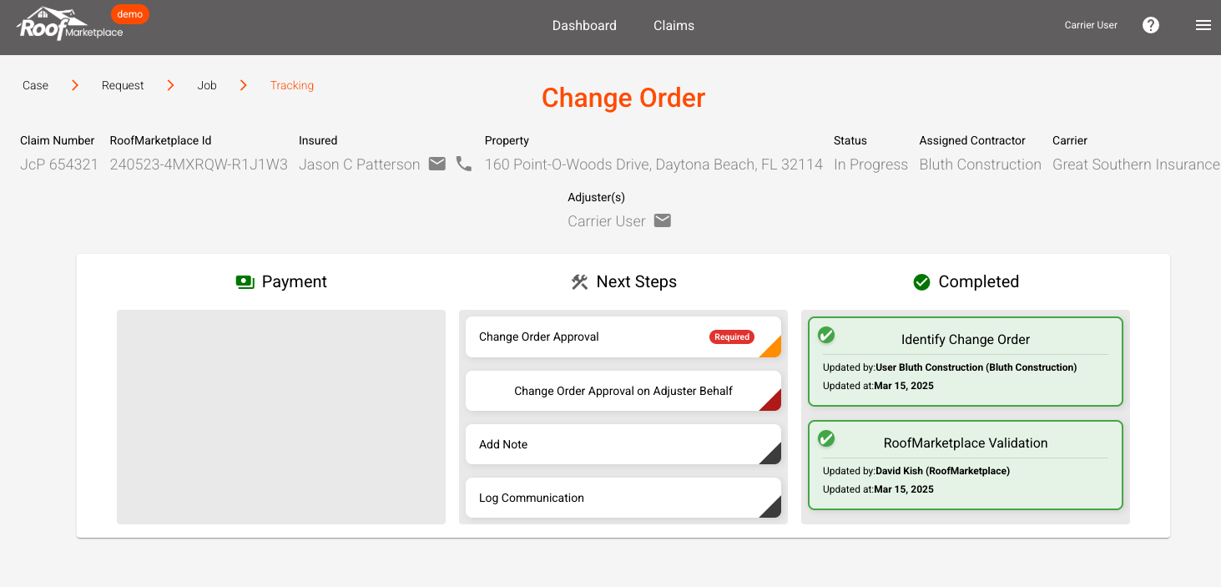Click the adjuster Carrier User email icon
Viewport: 1221px width, 587px height.
pyautogui.click(x=662, y=221)
